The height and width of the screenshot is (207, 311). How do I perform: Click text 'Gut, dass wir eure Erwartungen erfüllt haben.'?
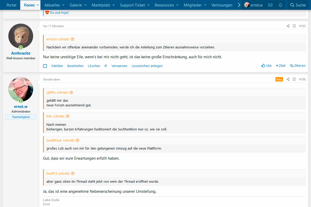[81, 158]
